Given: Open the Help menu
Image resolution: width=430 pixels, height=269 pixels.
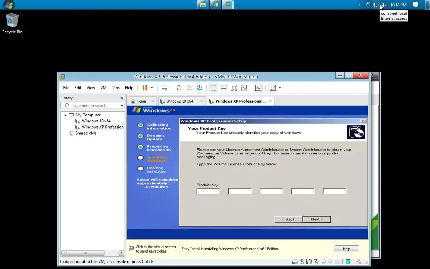Looking at the screenshot, I should [x=129, y=88].
